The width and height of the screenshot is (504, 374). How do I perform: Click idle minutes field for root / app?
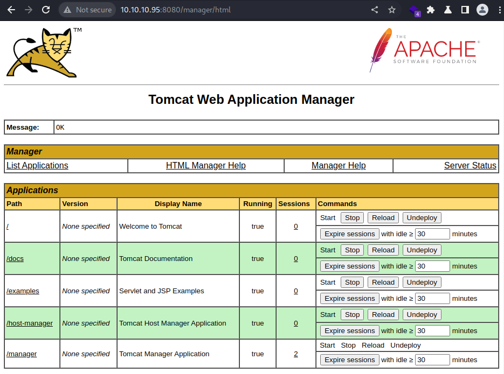click(432, 234)
